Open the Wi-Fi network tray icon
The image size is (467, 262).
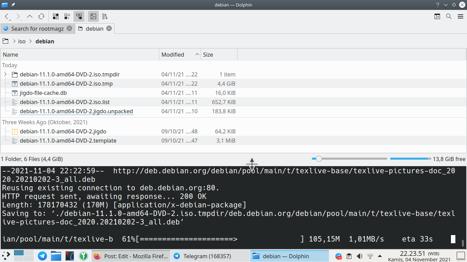(370, 256)
